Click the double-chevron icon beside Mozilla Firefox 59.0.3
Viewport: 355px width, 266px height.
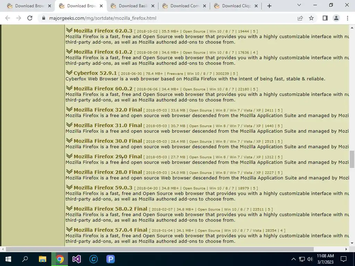(x=69, y=187)
